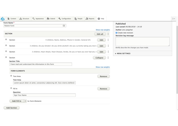The height and width of the screenshot is (126, 178).
Task: Click the SECTION table header label
Action: coord(9,34)
